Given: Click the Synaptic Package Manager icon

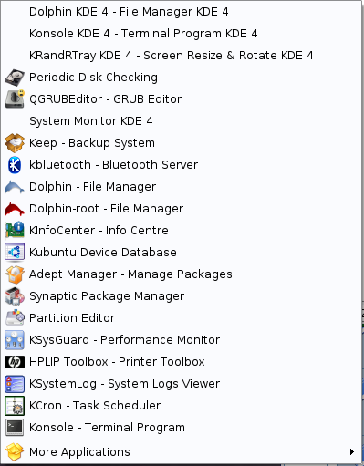Looking at the screenshot, I should point(15,296).
